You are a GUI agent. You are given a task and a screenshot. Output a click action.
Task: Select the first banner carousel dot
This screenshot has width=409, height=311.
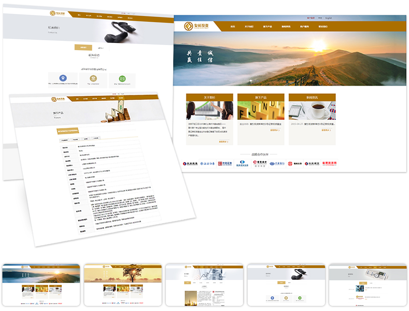pos(251,81)
